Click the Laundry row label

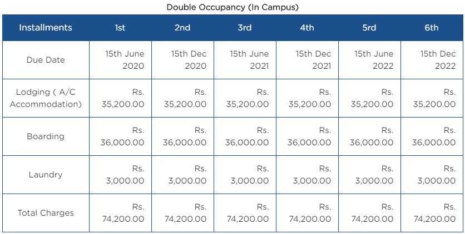coord(46,175)
